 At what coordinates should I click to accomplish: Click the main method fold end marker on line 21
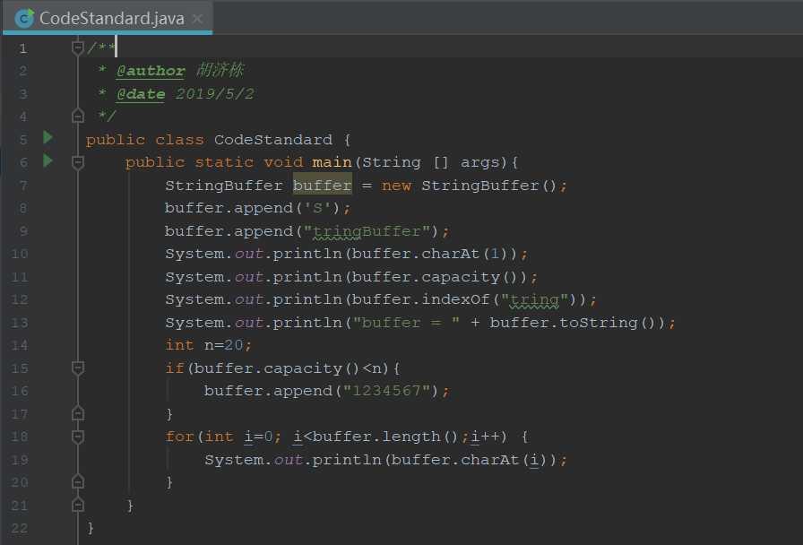[78, 505]
